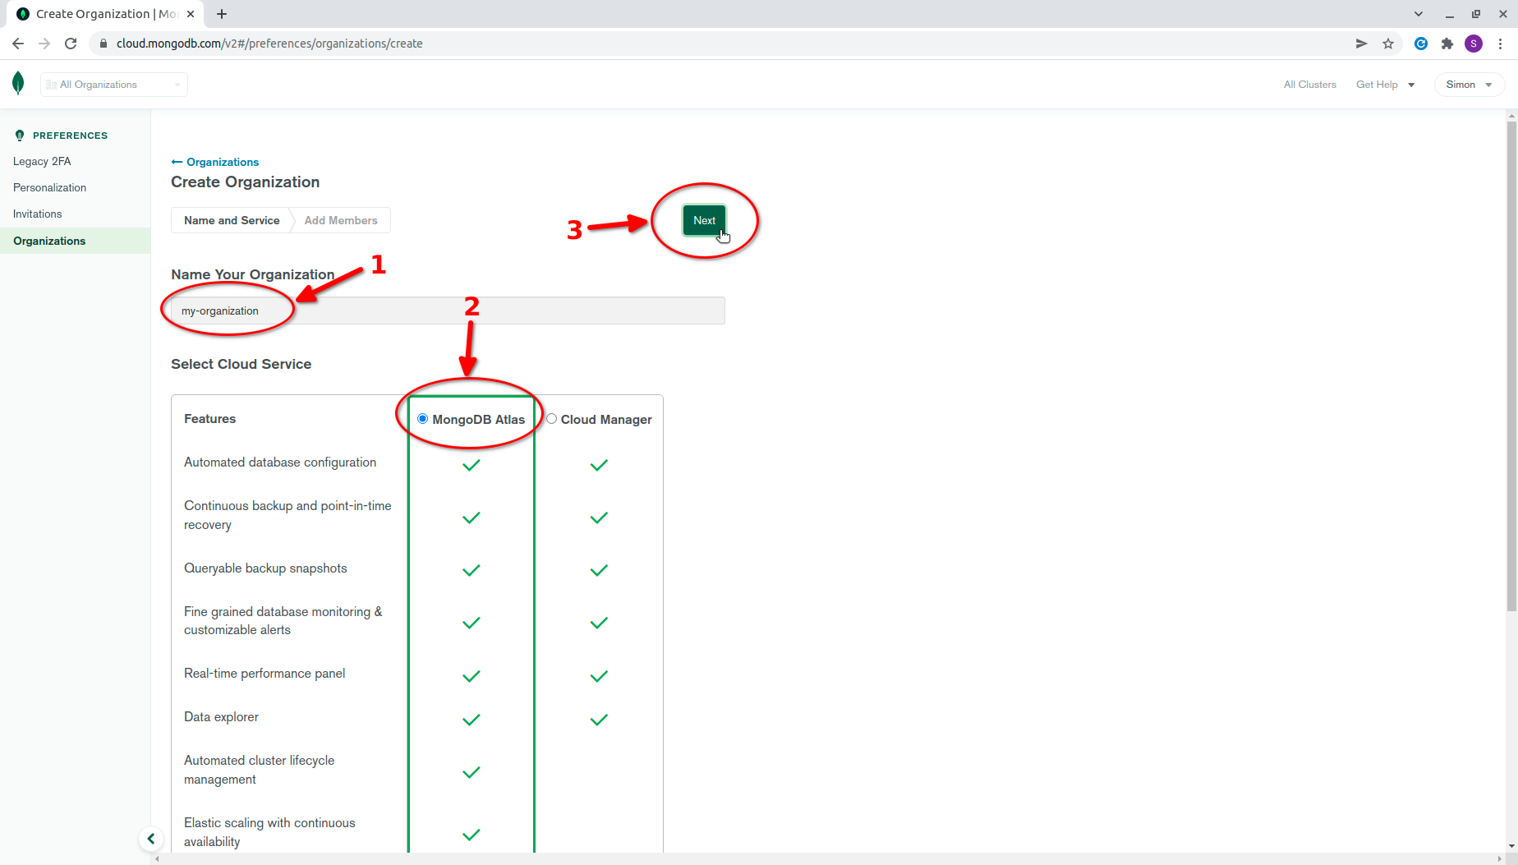The image size is (1518, 865).
Task: Select the MongoDB Atlas radio button
Action: pos(422,419)
